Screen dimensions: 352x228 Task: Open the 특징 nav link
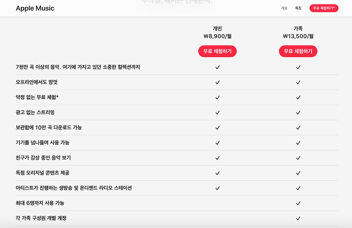(298, 8)
